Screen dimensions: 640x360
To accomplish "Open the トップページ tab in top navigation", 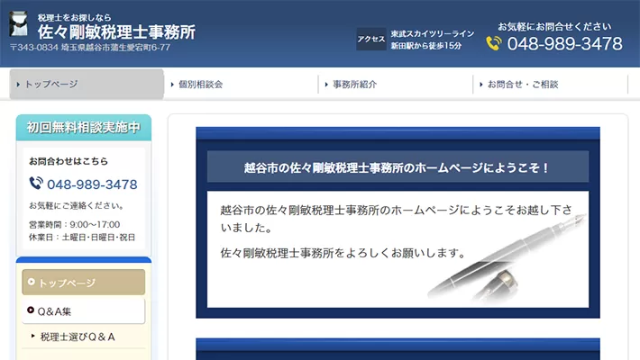I will click(87, 85).
